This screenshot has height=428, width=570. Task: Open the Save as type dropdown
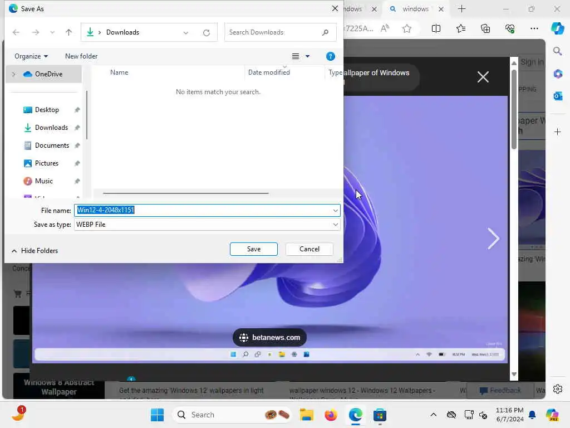point(207,225)
